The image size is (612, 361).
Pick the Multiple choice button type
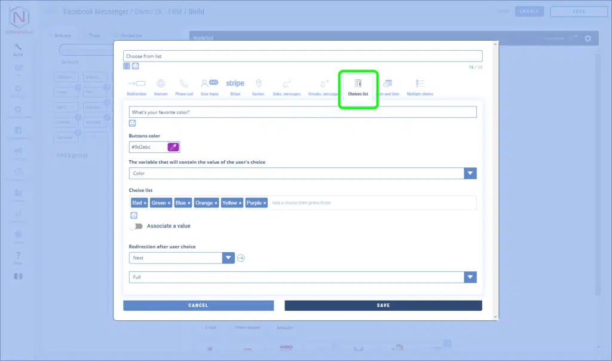point(420,87)
